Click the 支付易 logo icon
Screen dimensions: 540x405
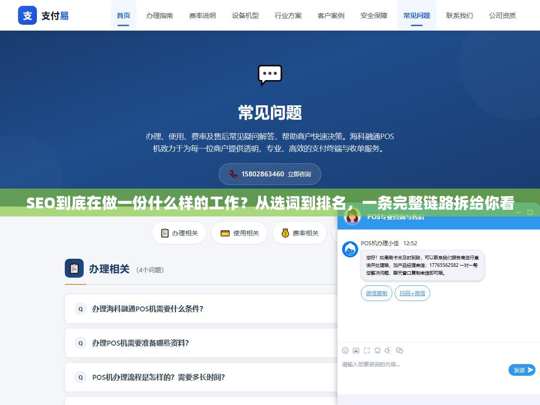pos(27,15)
